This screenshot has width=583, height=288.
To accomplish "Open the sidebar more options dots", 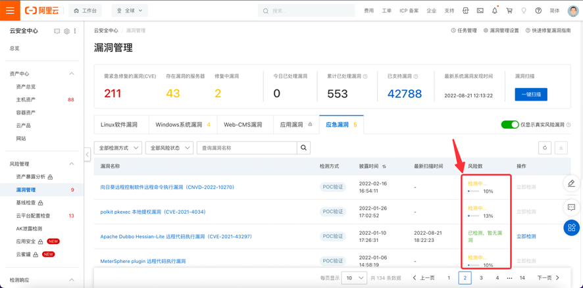I will (75, 31).
